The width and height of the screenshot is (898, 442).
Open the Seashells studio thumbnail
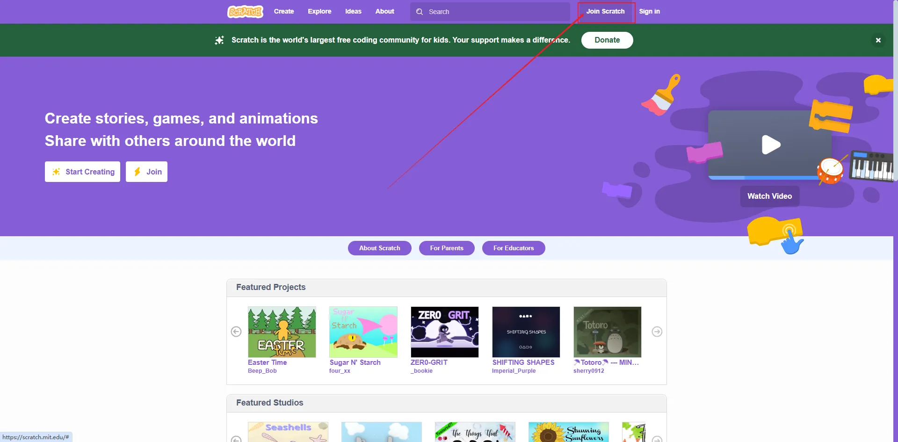[x=288, y=432]
